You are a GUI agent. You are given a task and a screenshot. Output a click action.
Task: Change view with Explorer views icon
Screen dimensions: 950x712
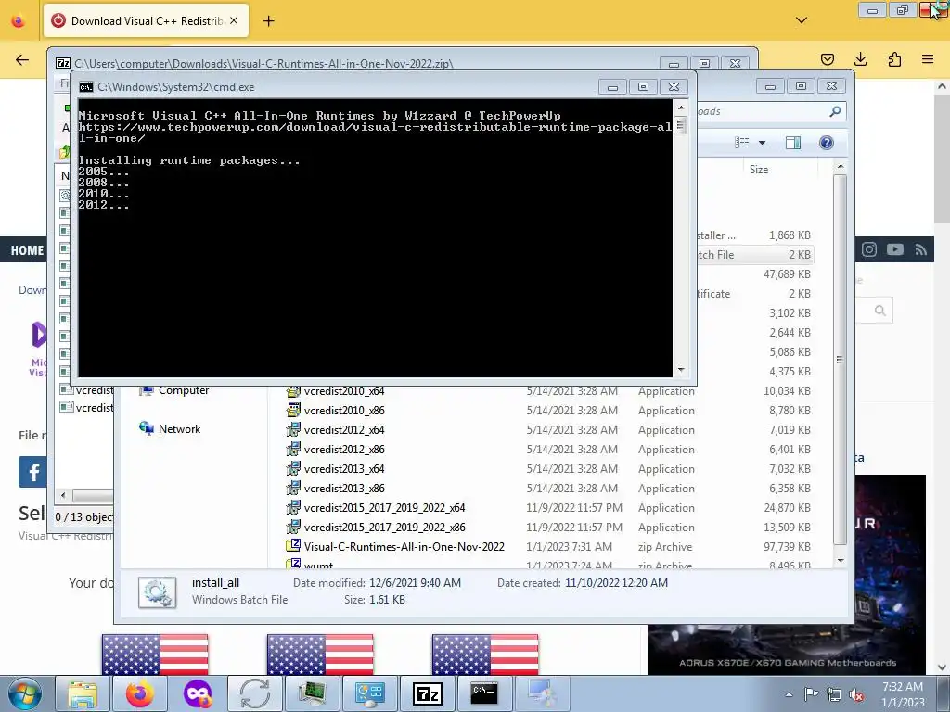pos(742,143)
